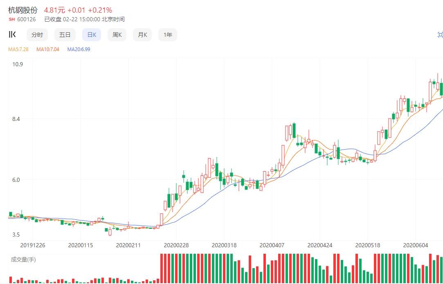
Task: Open the 月K monthly chart tab
Action: tap(142, 35)
